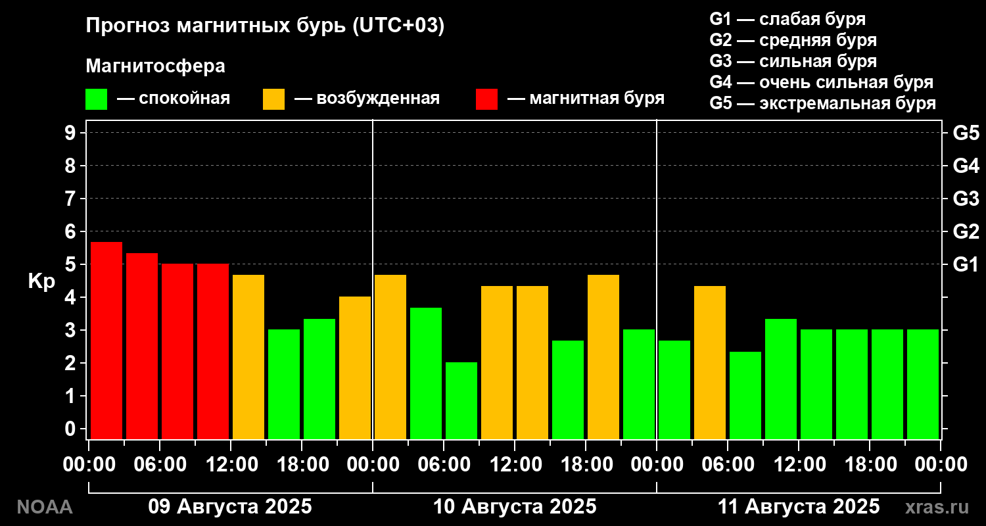Select the '— возбужденная' legend label
Image resolution: width=986 pixels, height=526 pixels.
click(x=367, y=99)
